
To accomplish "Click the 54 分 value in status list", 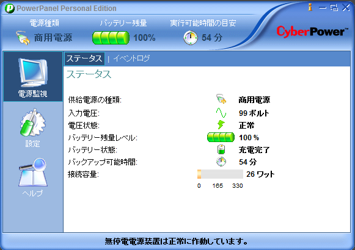I will coord(247,162).
